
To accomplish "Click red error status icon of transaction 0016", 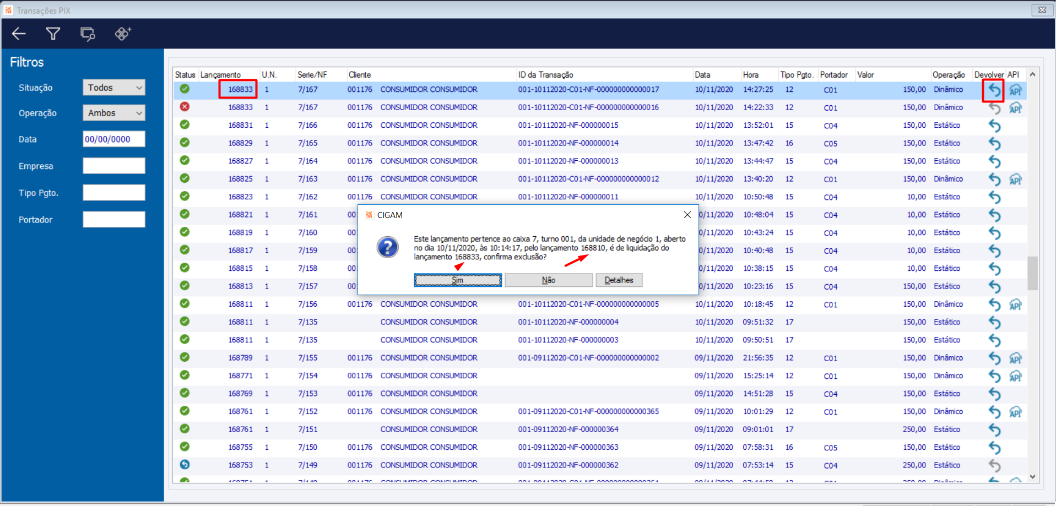I will (185, 107).
